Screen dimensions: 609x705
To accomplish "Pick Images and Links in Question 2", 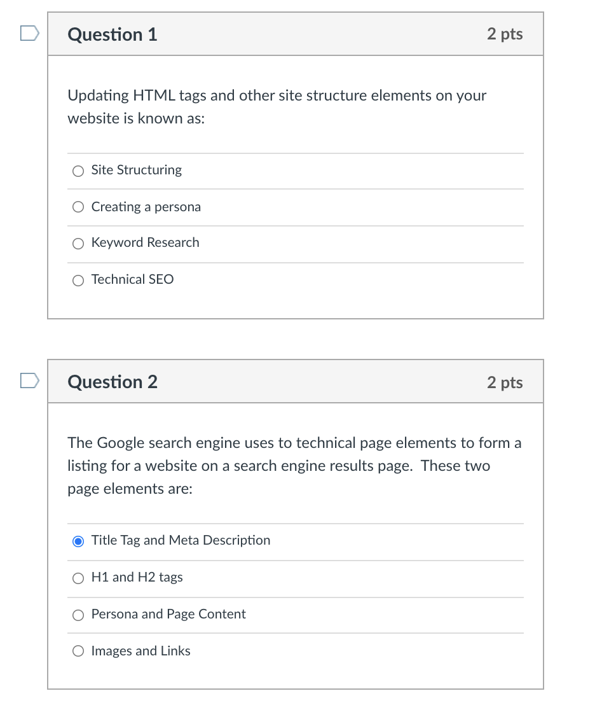I will point(78,651).
